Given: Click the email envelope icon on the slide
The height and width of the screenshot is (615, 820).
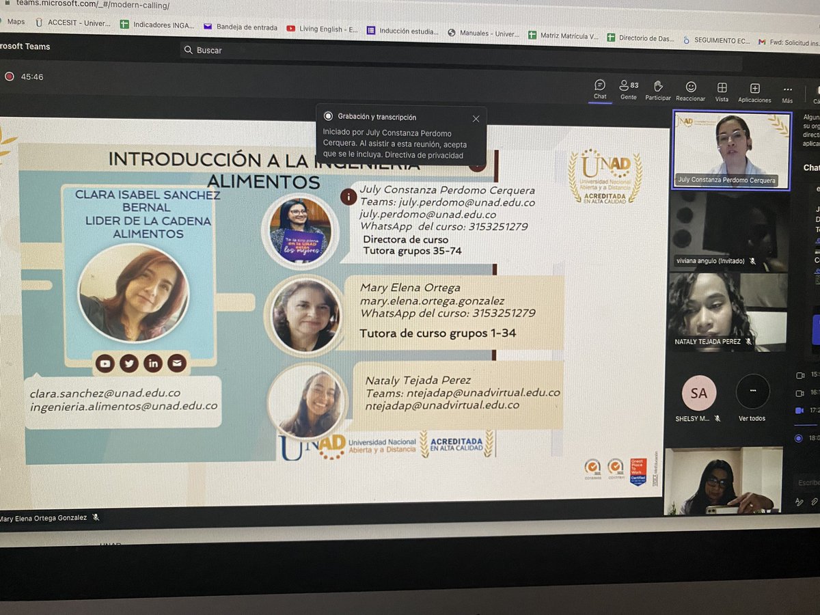Looking at the screenshot, I should point(177,364).
